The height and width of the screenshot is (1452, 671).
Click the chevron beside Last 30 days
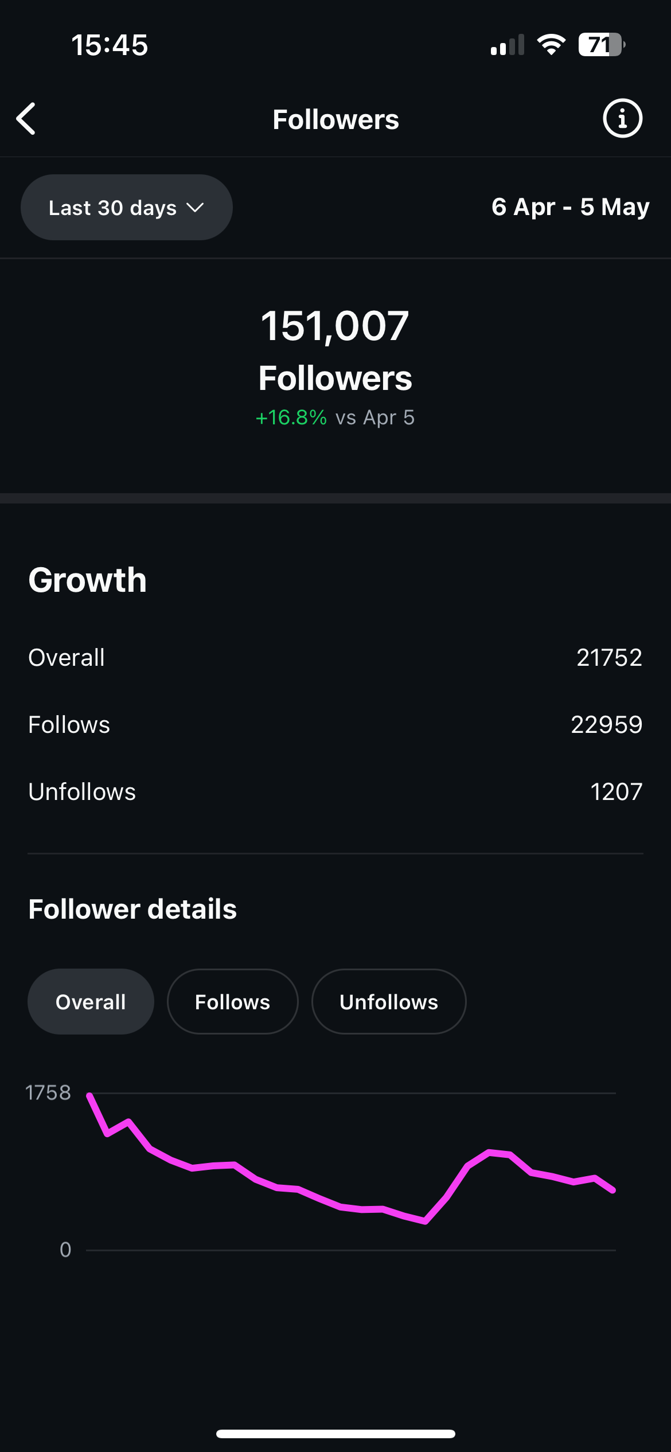click(196, 208)
